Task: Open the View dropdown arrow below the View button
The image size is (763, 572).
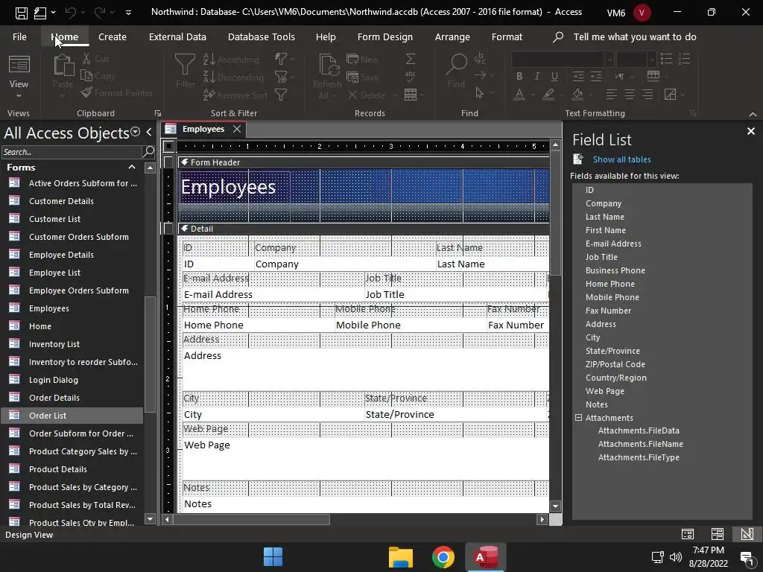Action: pos(19,96)
